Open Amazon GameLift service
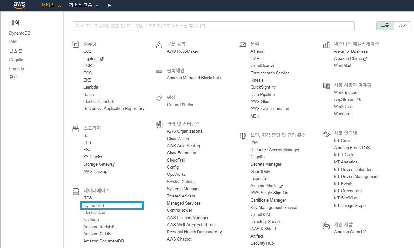414x248 pixels. point(350,232)
